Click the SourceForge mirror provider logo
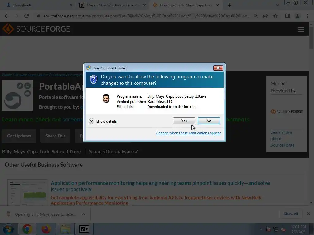The height and width of the screenshot is (235, 314). (287, 111)
